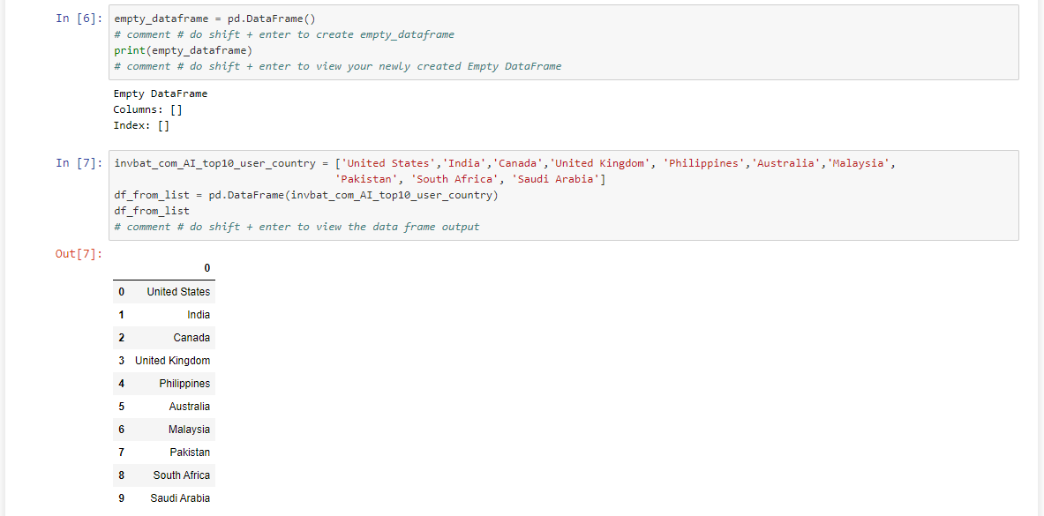
Task: Click the Out[7] output prompt
Action: tap(79, 254)
